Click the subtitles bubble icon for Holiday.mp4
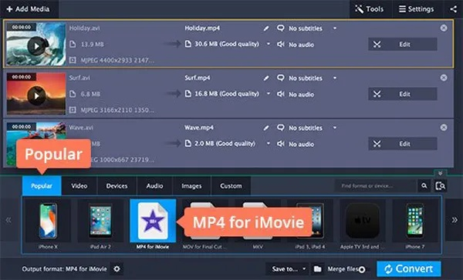463x280 pixels. (281, 28)
